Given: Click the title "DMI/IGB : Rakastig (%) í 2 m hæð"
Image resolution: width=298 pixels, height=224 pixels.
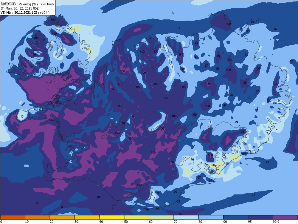Looking at the screenshot, I should click(x=27, y=4).
